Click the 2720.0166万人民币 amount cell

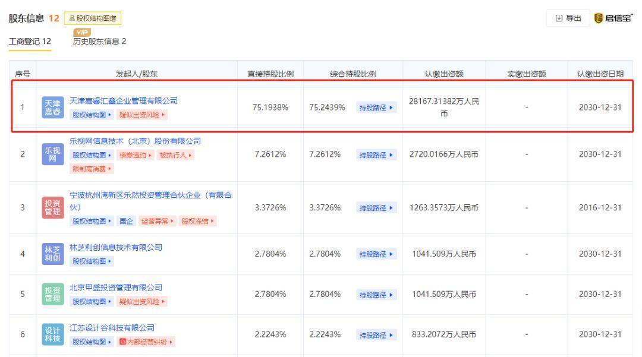pos(444,154)
